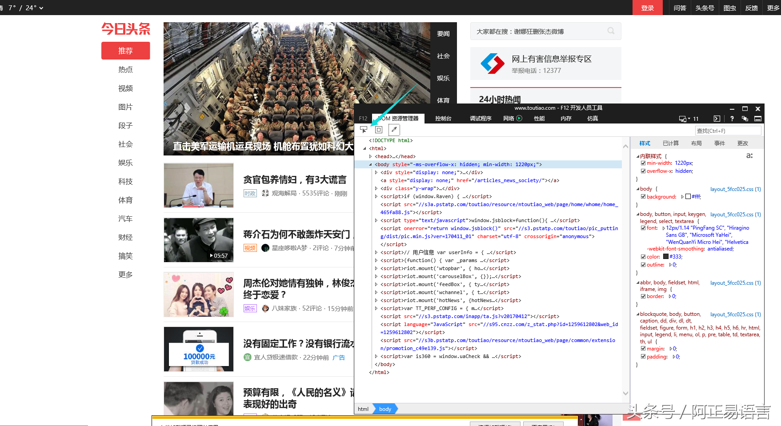This screenshot has width=781, height=426.
Task: Open the 事件 events pane tab
Action: [x=719, y=143]
